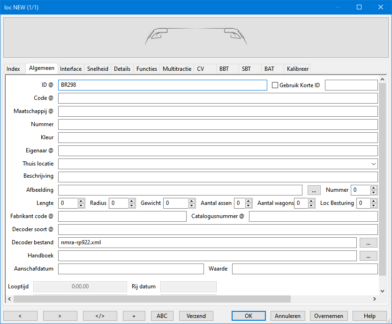Browse for Handboek file
This screenshot has width=392, height=324.
pos(368,256)
